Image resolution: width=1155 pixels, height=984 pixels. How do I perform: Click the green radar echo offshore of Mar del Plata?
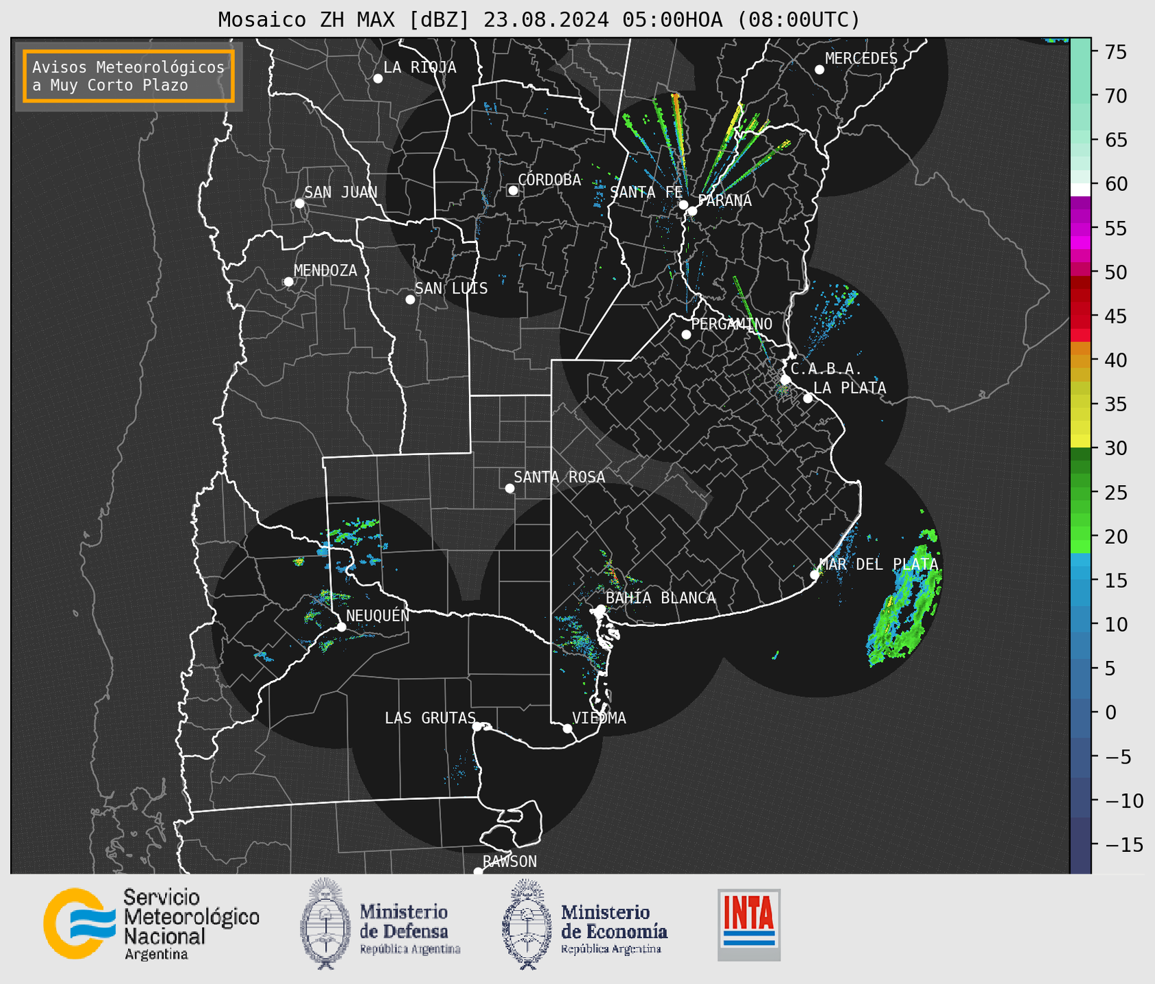click(904, 599)
